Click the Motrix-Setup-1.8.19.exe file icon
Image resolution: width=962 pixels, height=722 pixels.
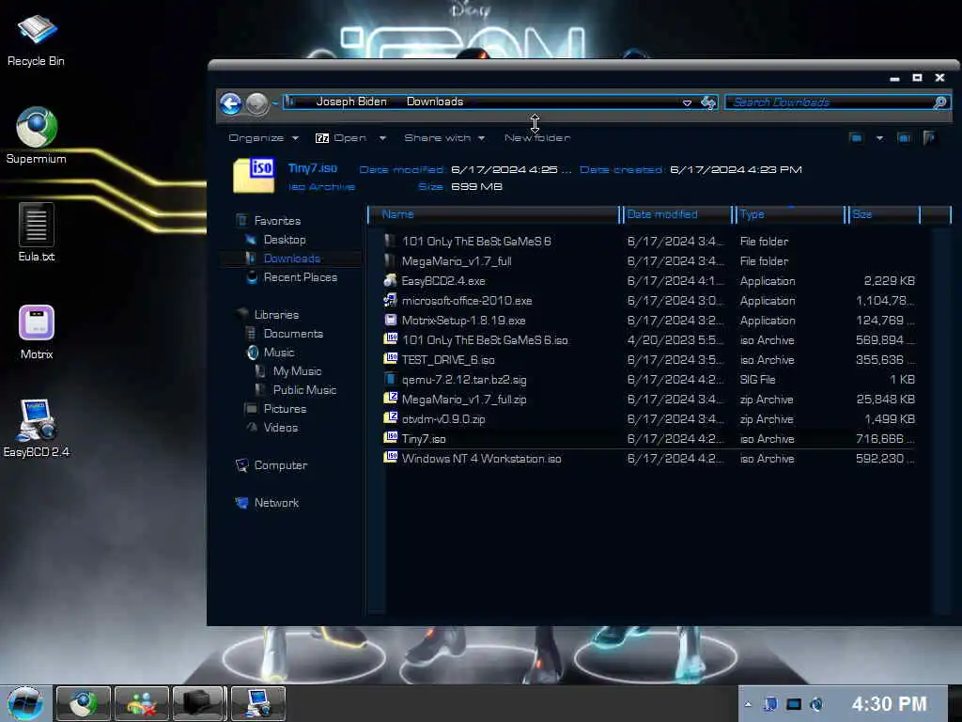click(x=390, y=320)
